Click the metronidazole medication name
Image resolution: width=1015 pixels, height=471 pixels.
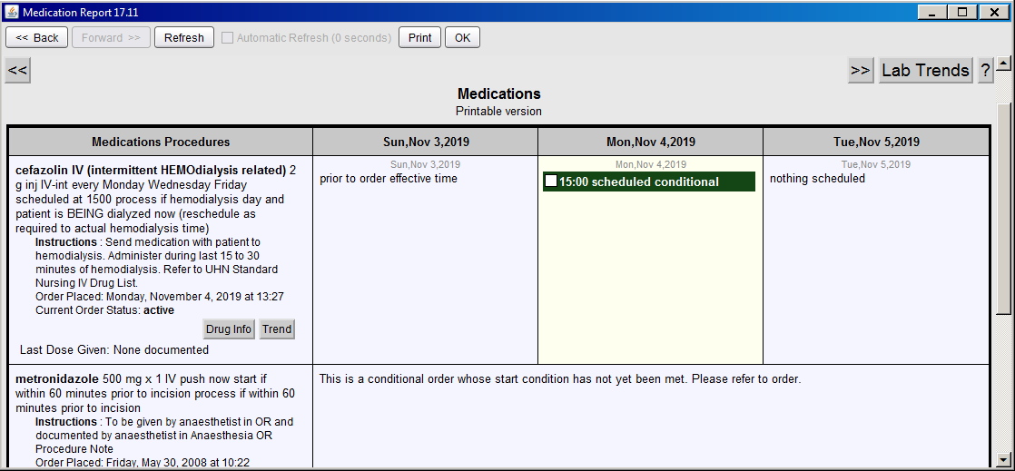pos(57,379)
